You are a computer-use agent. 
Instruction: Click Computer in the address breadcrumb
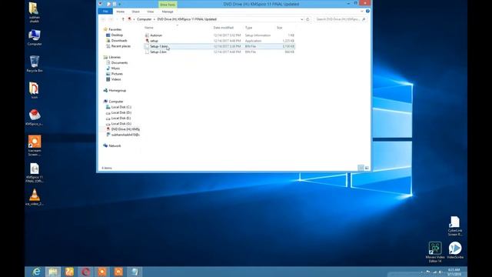[144, 19]
